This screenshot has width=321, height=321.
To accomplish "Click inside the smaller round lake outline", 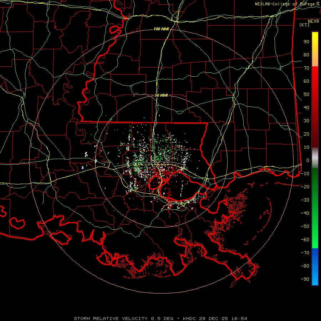I will click(x=155, y=182).
